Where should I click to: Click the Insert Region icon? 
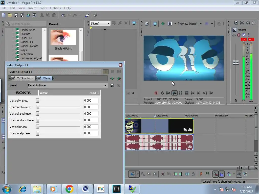207,174
